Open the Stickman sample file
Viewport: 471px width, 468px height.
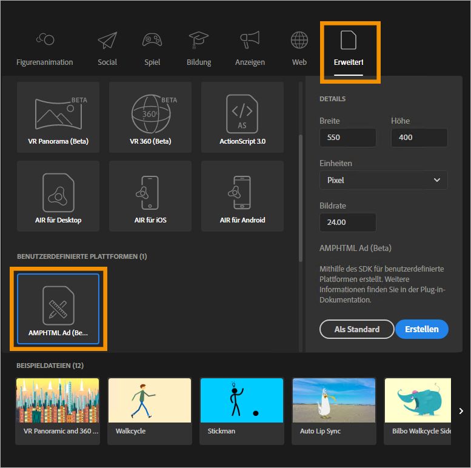point(241,411)
